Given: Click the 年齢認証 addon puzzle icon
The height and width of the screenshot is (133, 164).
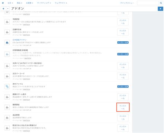Looking at the screenshot, I should point(7,22).
